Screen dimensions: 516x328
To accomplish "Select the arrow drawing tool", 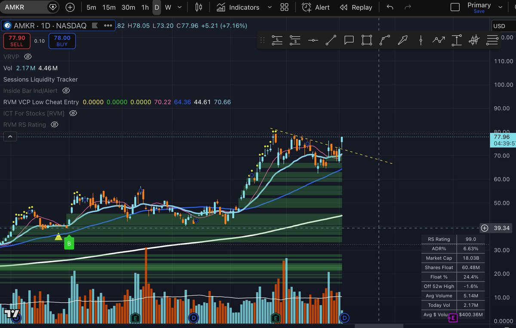I will (x=402, y=40).
